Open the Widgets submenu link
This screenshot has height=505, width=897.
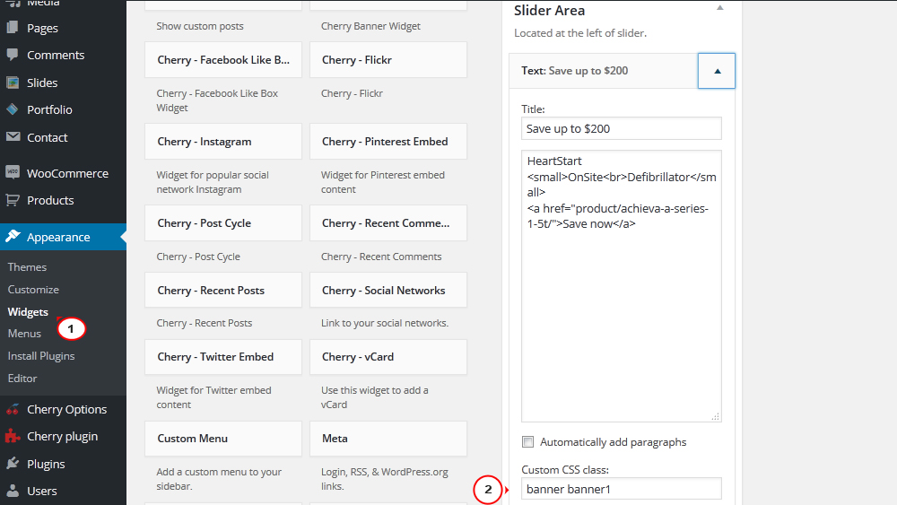[x=28, y=311]
